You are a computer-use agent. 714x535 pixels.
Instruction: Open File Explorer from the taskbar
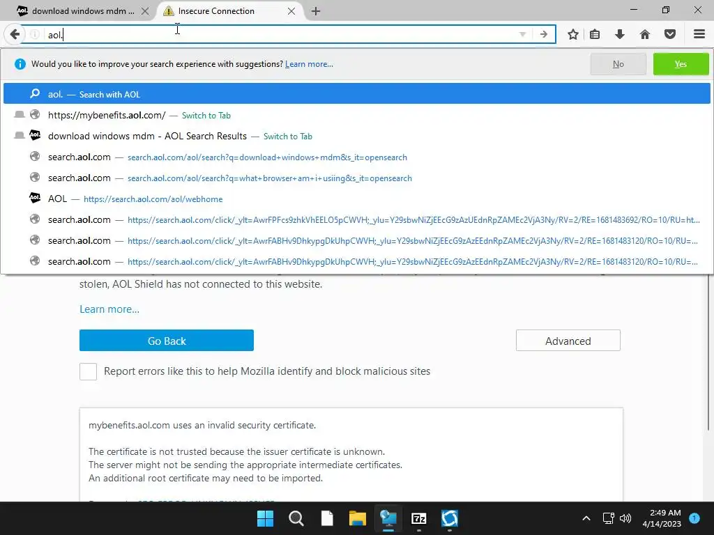(358, 518)
